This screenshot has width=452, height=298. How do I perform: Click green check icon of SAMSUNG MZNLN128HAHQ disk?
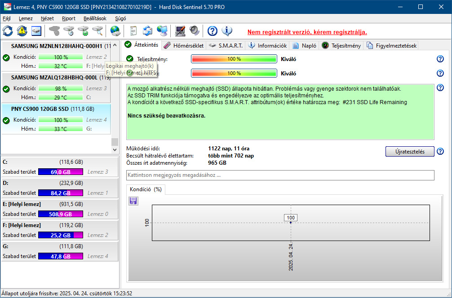click(x=6, y=57)
